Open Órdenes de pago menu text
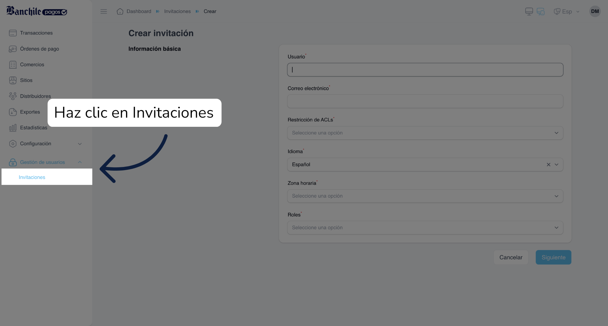608x326 pixels. point(40,49)
